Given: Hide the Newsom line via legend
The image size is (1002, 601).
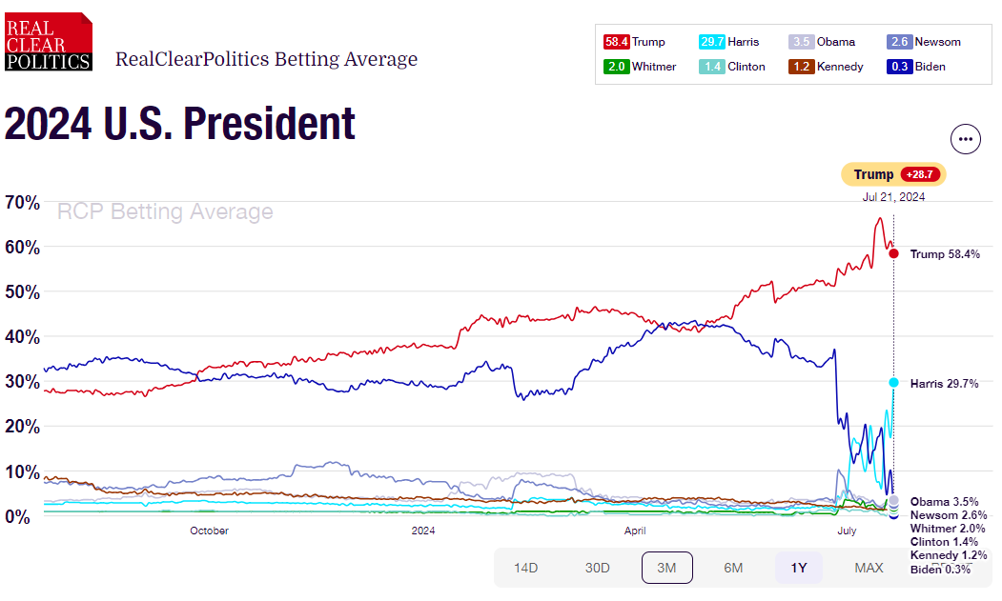Looking at the screenshot, I should tap(923, 42).
